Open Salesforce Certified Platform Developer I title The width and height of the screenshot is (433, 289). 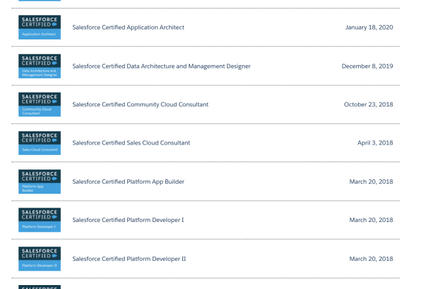point(128,220)
